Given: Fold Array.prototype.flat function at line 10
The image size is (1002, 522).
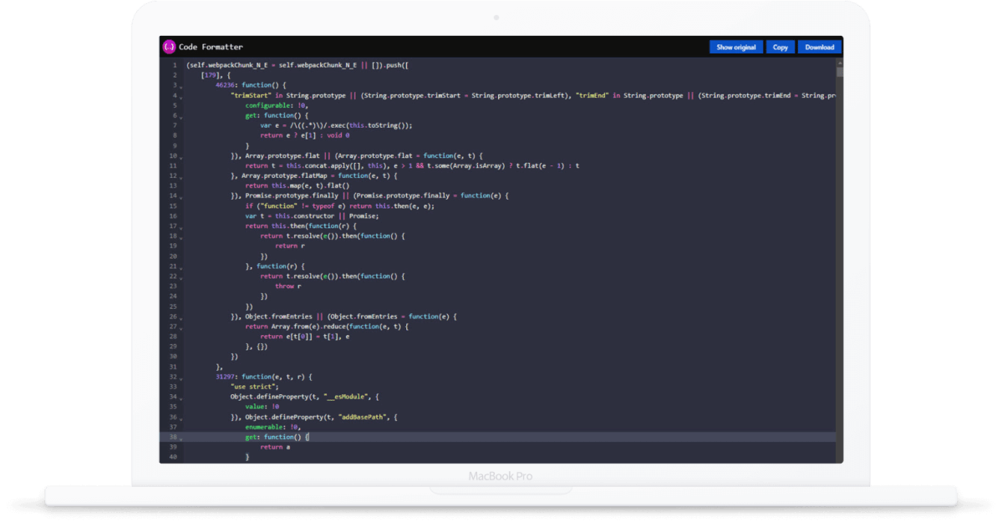Looking at the screenshot, I should 181,157.
